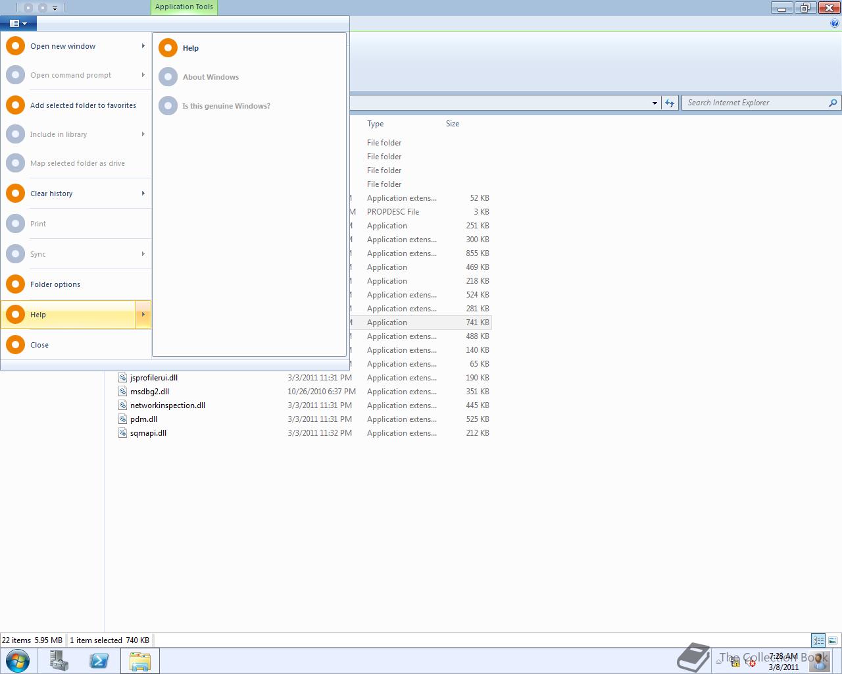The height and width of the screenshot is (674, 842).
Task: Select the Print menu entry
Action: pos(76,224)
